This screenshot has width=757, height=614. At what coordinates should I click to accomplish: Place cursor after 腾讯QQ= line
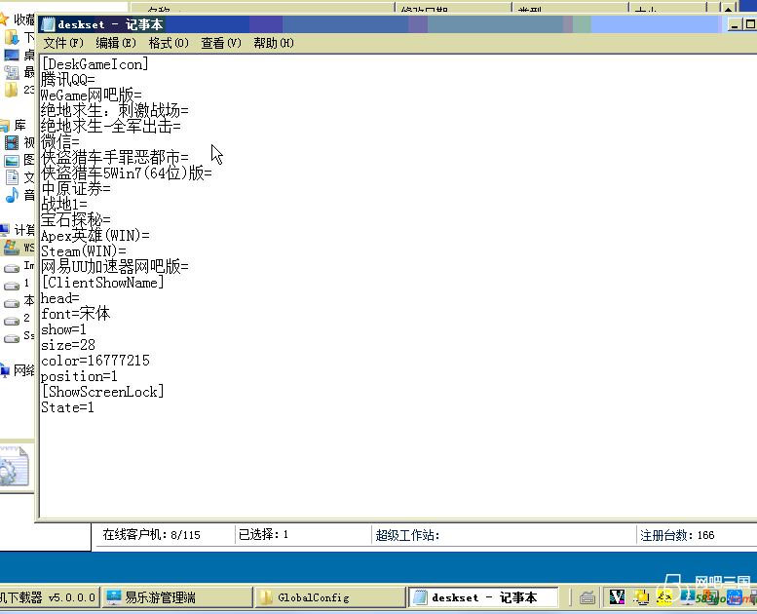(67, 80)
